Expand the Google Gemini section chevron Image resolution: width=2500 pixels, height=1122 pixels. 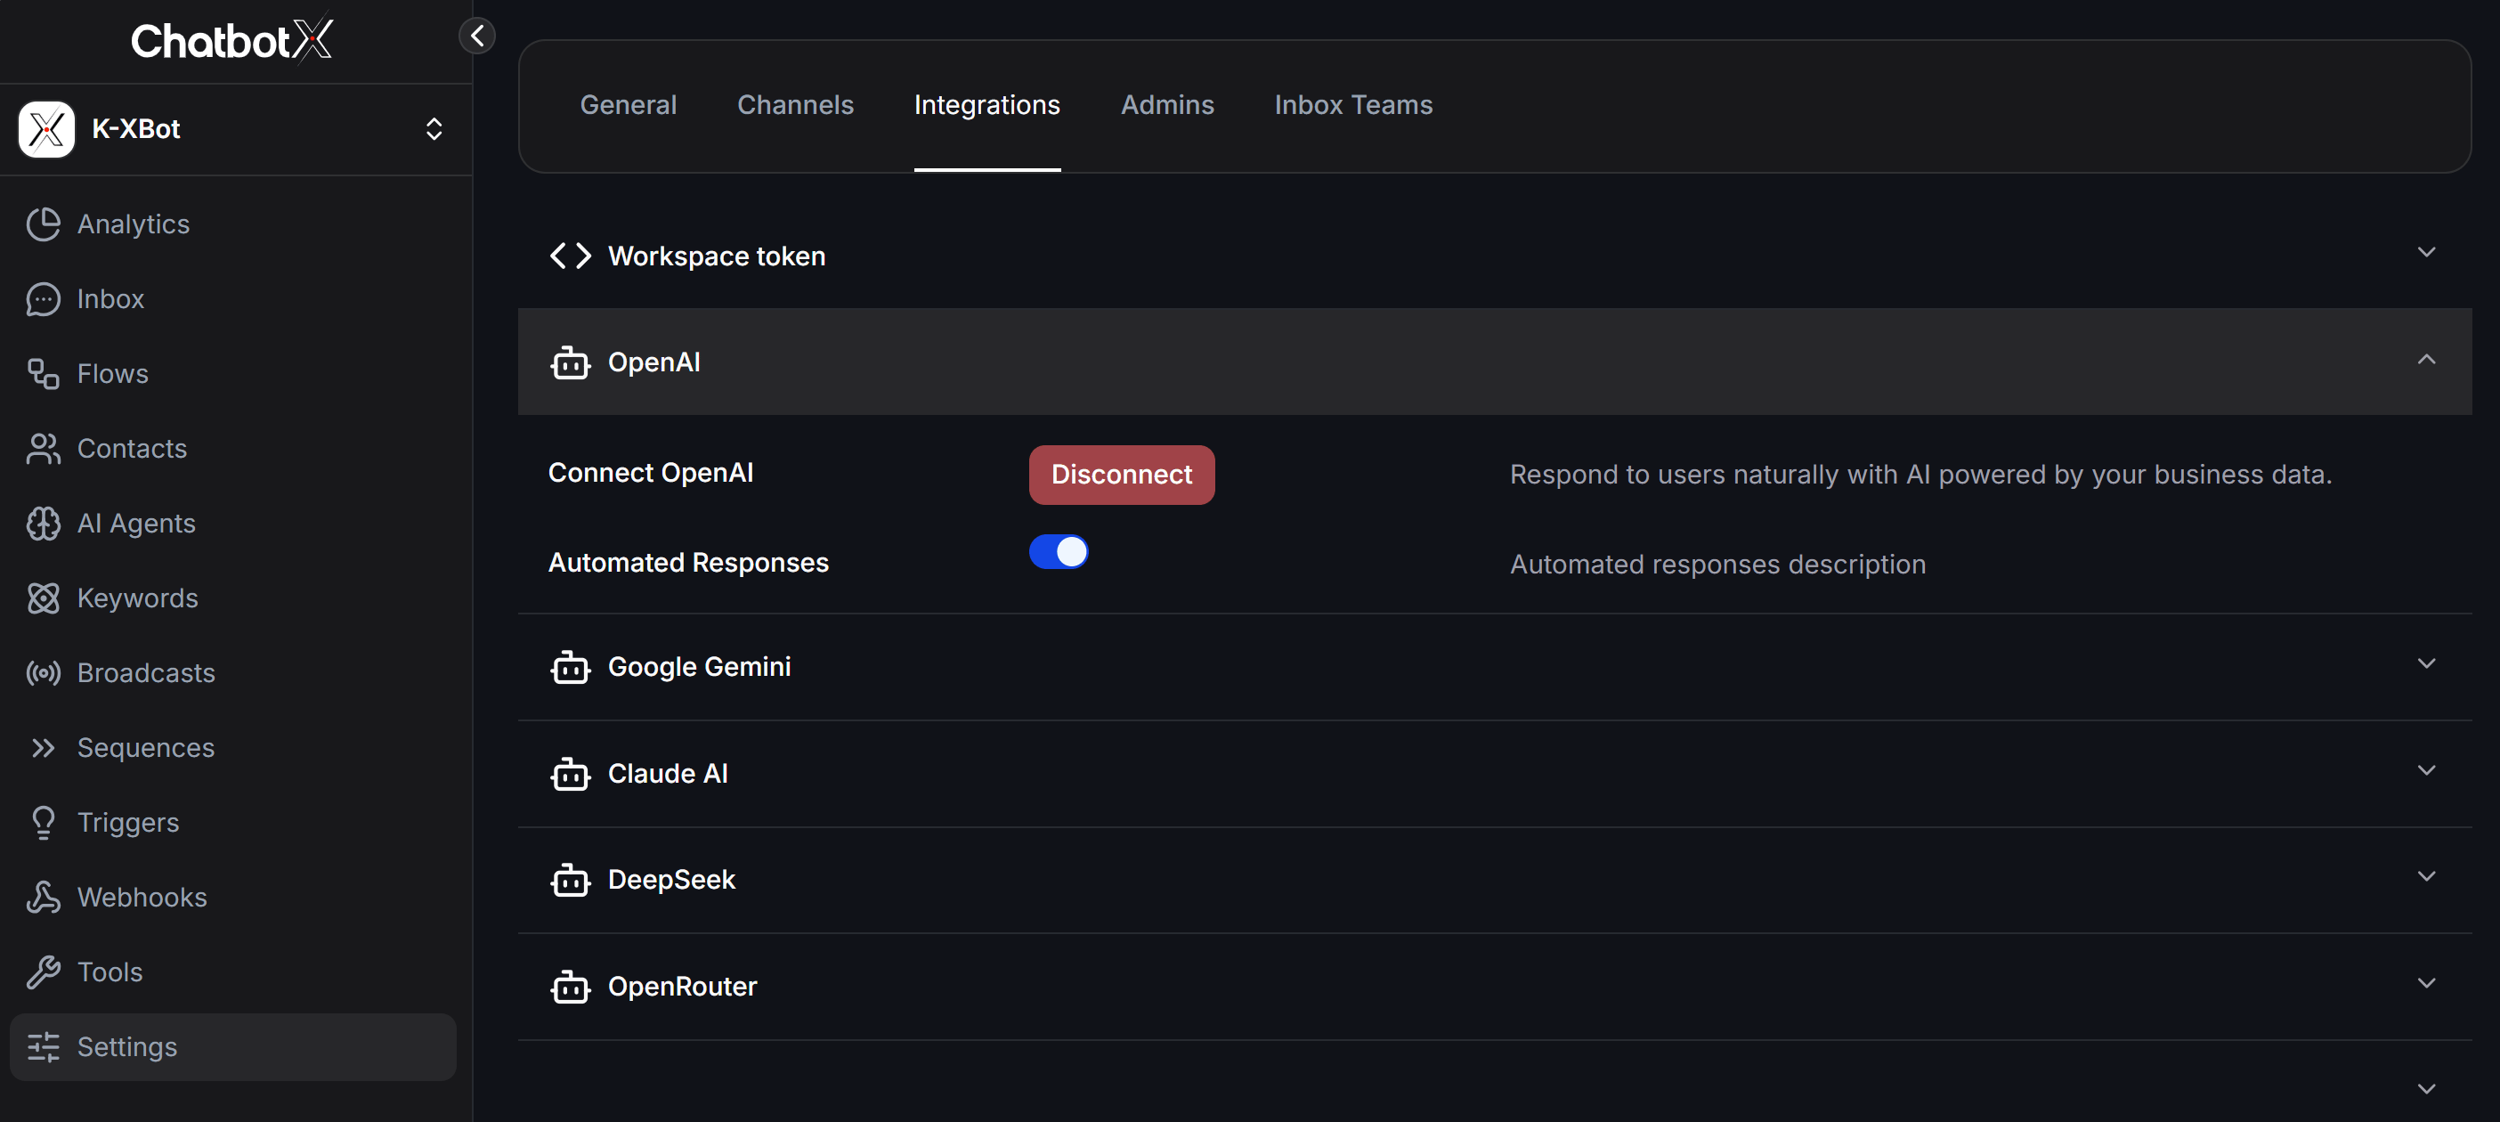[2425, 664]
